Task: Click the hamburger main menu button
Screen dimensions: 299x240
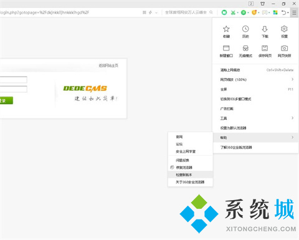Action: (294, 12)
